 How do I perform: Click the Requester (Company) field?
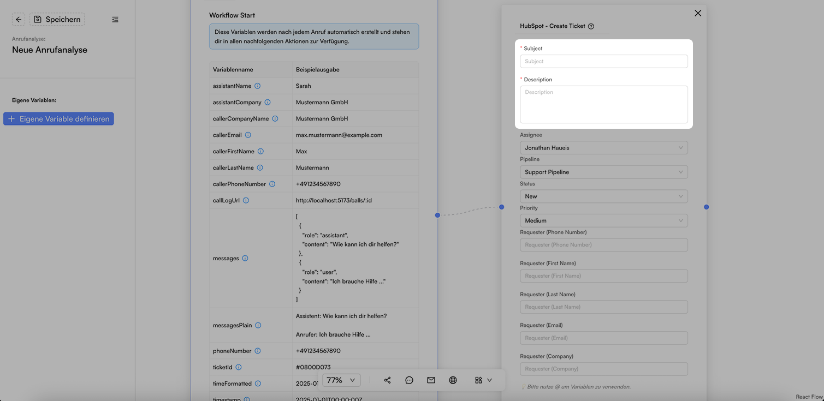[x=604, y=369]
